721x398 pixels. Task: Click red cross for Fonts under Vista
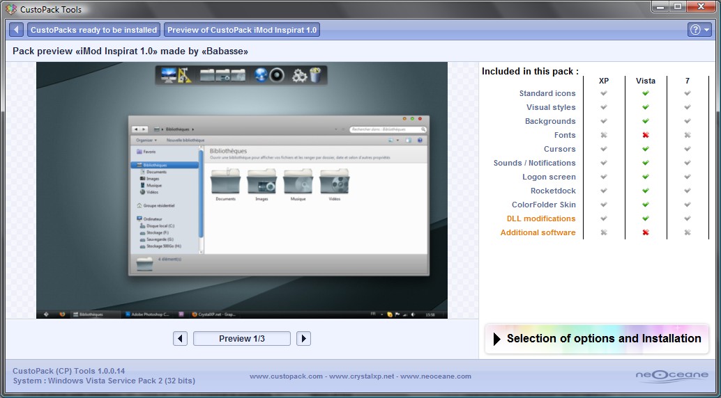pos(646,135)
